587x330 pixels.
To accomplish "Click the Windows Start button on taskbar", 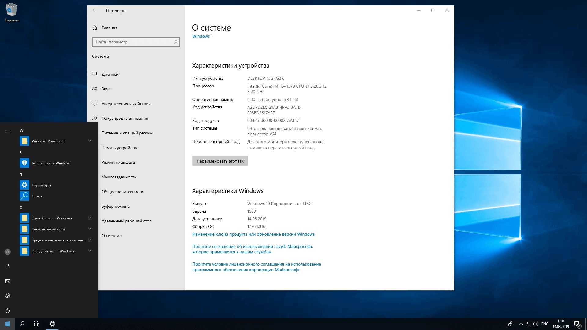I will tap(7, 324).
